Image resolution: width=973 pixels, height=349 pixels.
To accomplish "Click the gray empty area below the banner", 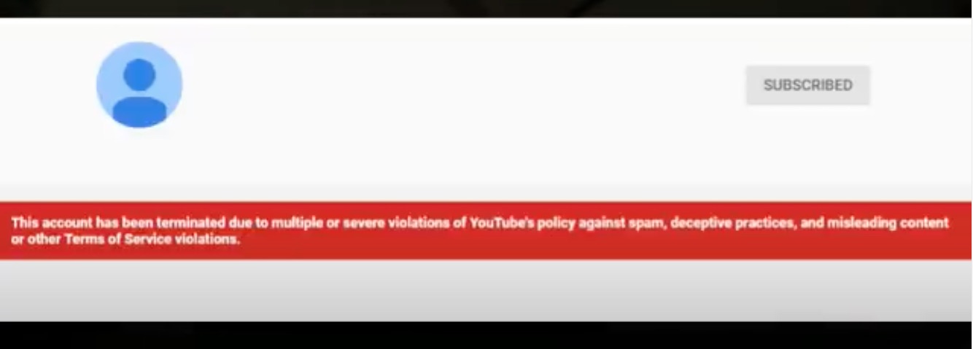I will 486,290.
